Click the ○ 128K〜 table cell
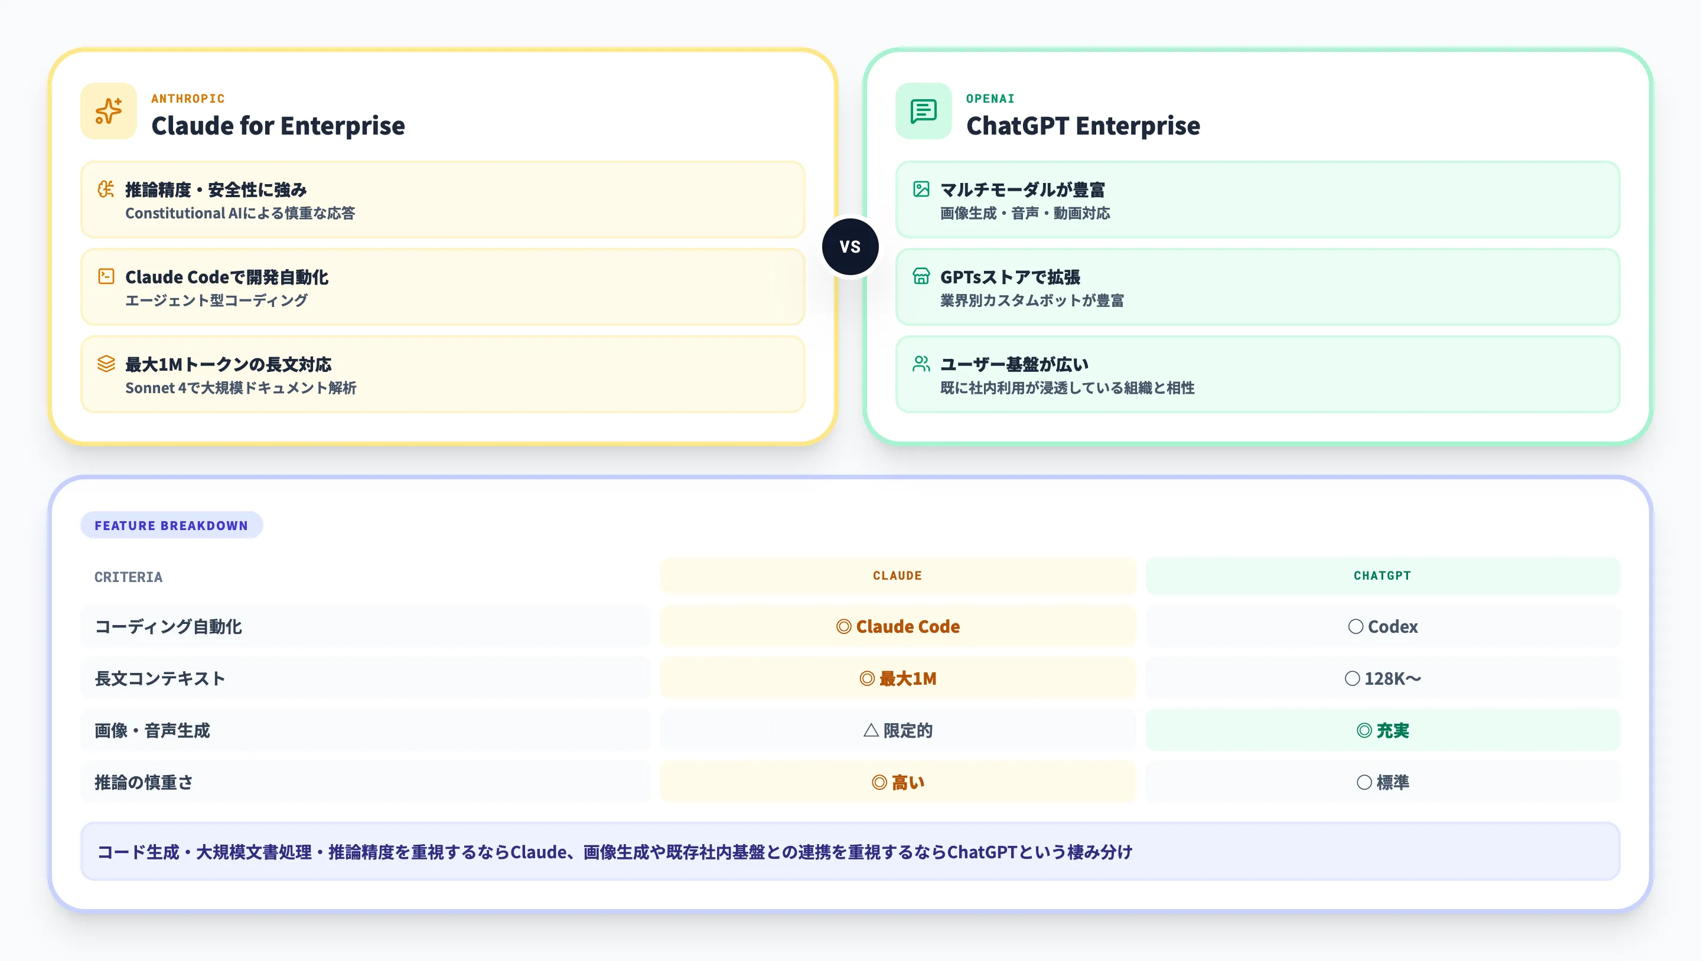 click(x=1383, y=678)
